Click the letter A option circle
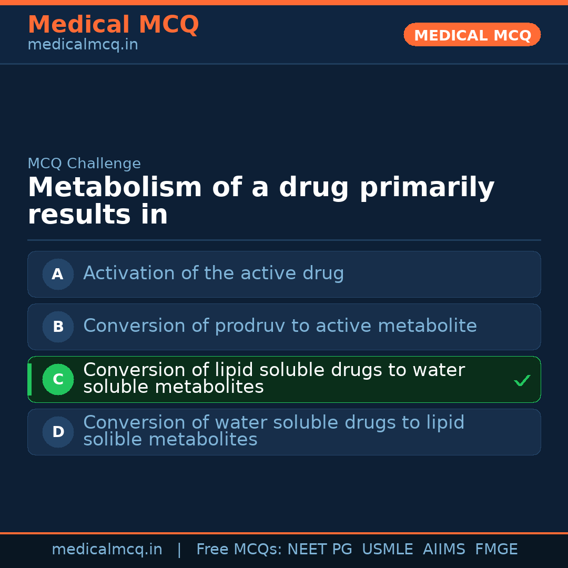Screen dimensions: 568x568 (x=58, y=274)
